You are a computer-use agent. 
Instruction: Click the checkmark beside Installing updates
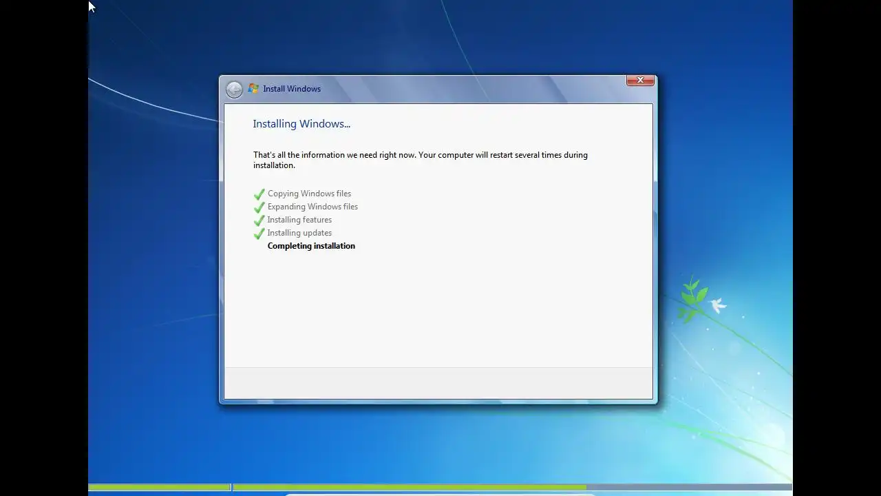[x=259, y=234]
